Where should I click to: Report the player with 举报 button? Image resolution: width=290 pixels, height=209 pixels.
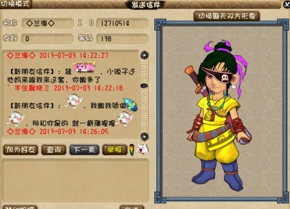115,150
